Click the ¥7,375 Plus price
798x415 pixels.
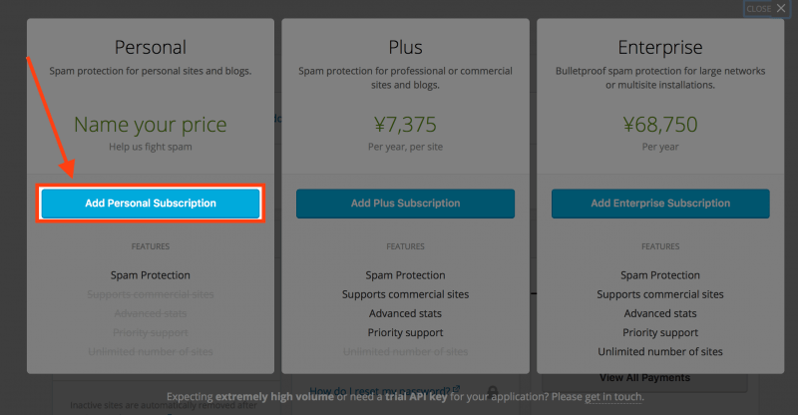pyautogui.click(x=405, y=125)
